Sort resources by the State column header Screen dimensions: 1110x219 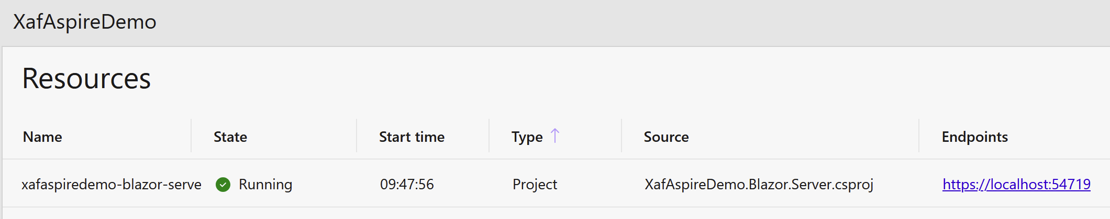click(x=230, y=137)
